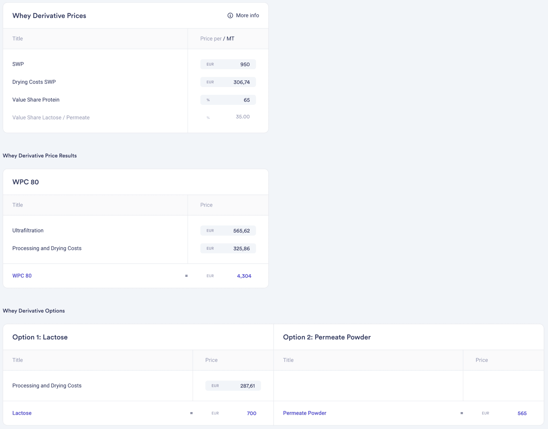This screenshot has height=429, width=548.
Task: Click the Option 1: Lactose title
Action: click(x=40, y=337)
